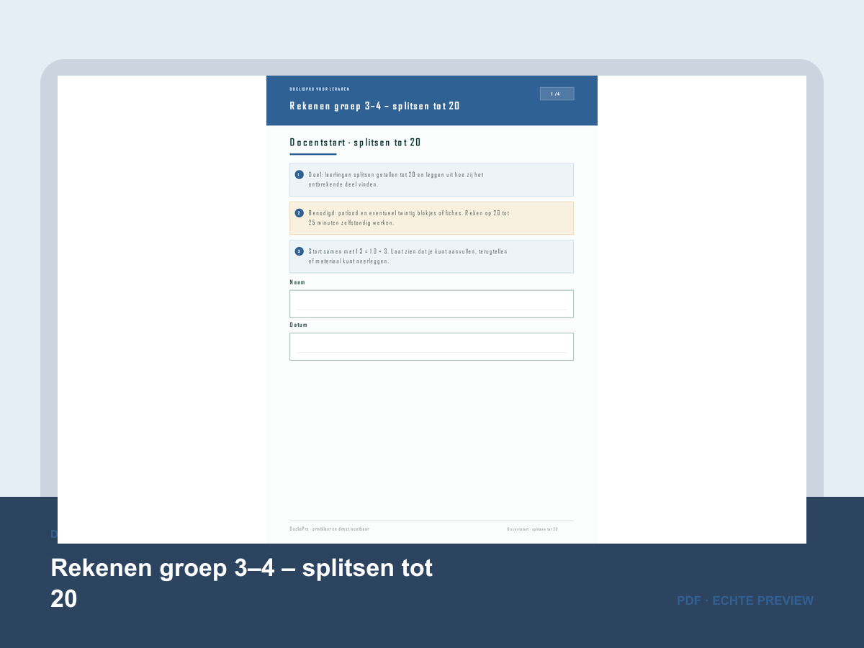The image size is (864, 648).
Task: Select the "Docentstart · splitsen tot 20" heading
Action: pos(355,143)
